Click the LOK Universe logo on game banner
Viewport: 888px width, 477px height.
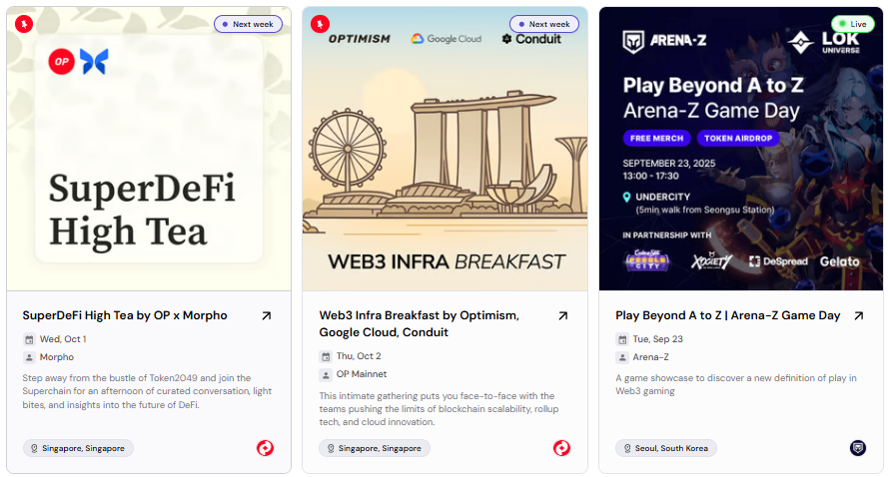point(824,42)
